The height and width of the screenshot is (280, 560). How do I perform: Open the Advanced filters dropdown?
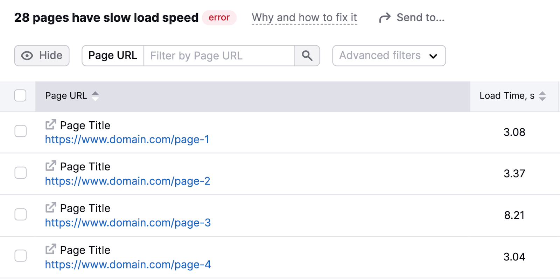[x=389, y=56]
